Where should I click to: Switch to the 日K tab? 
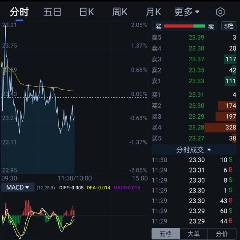(87, 12)
